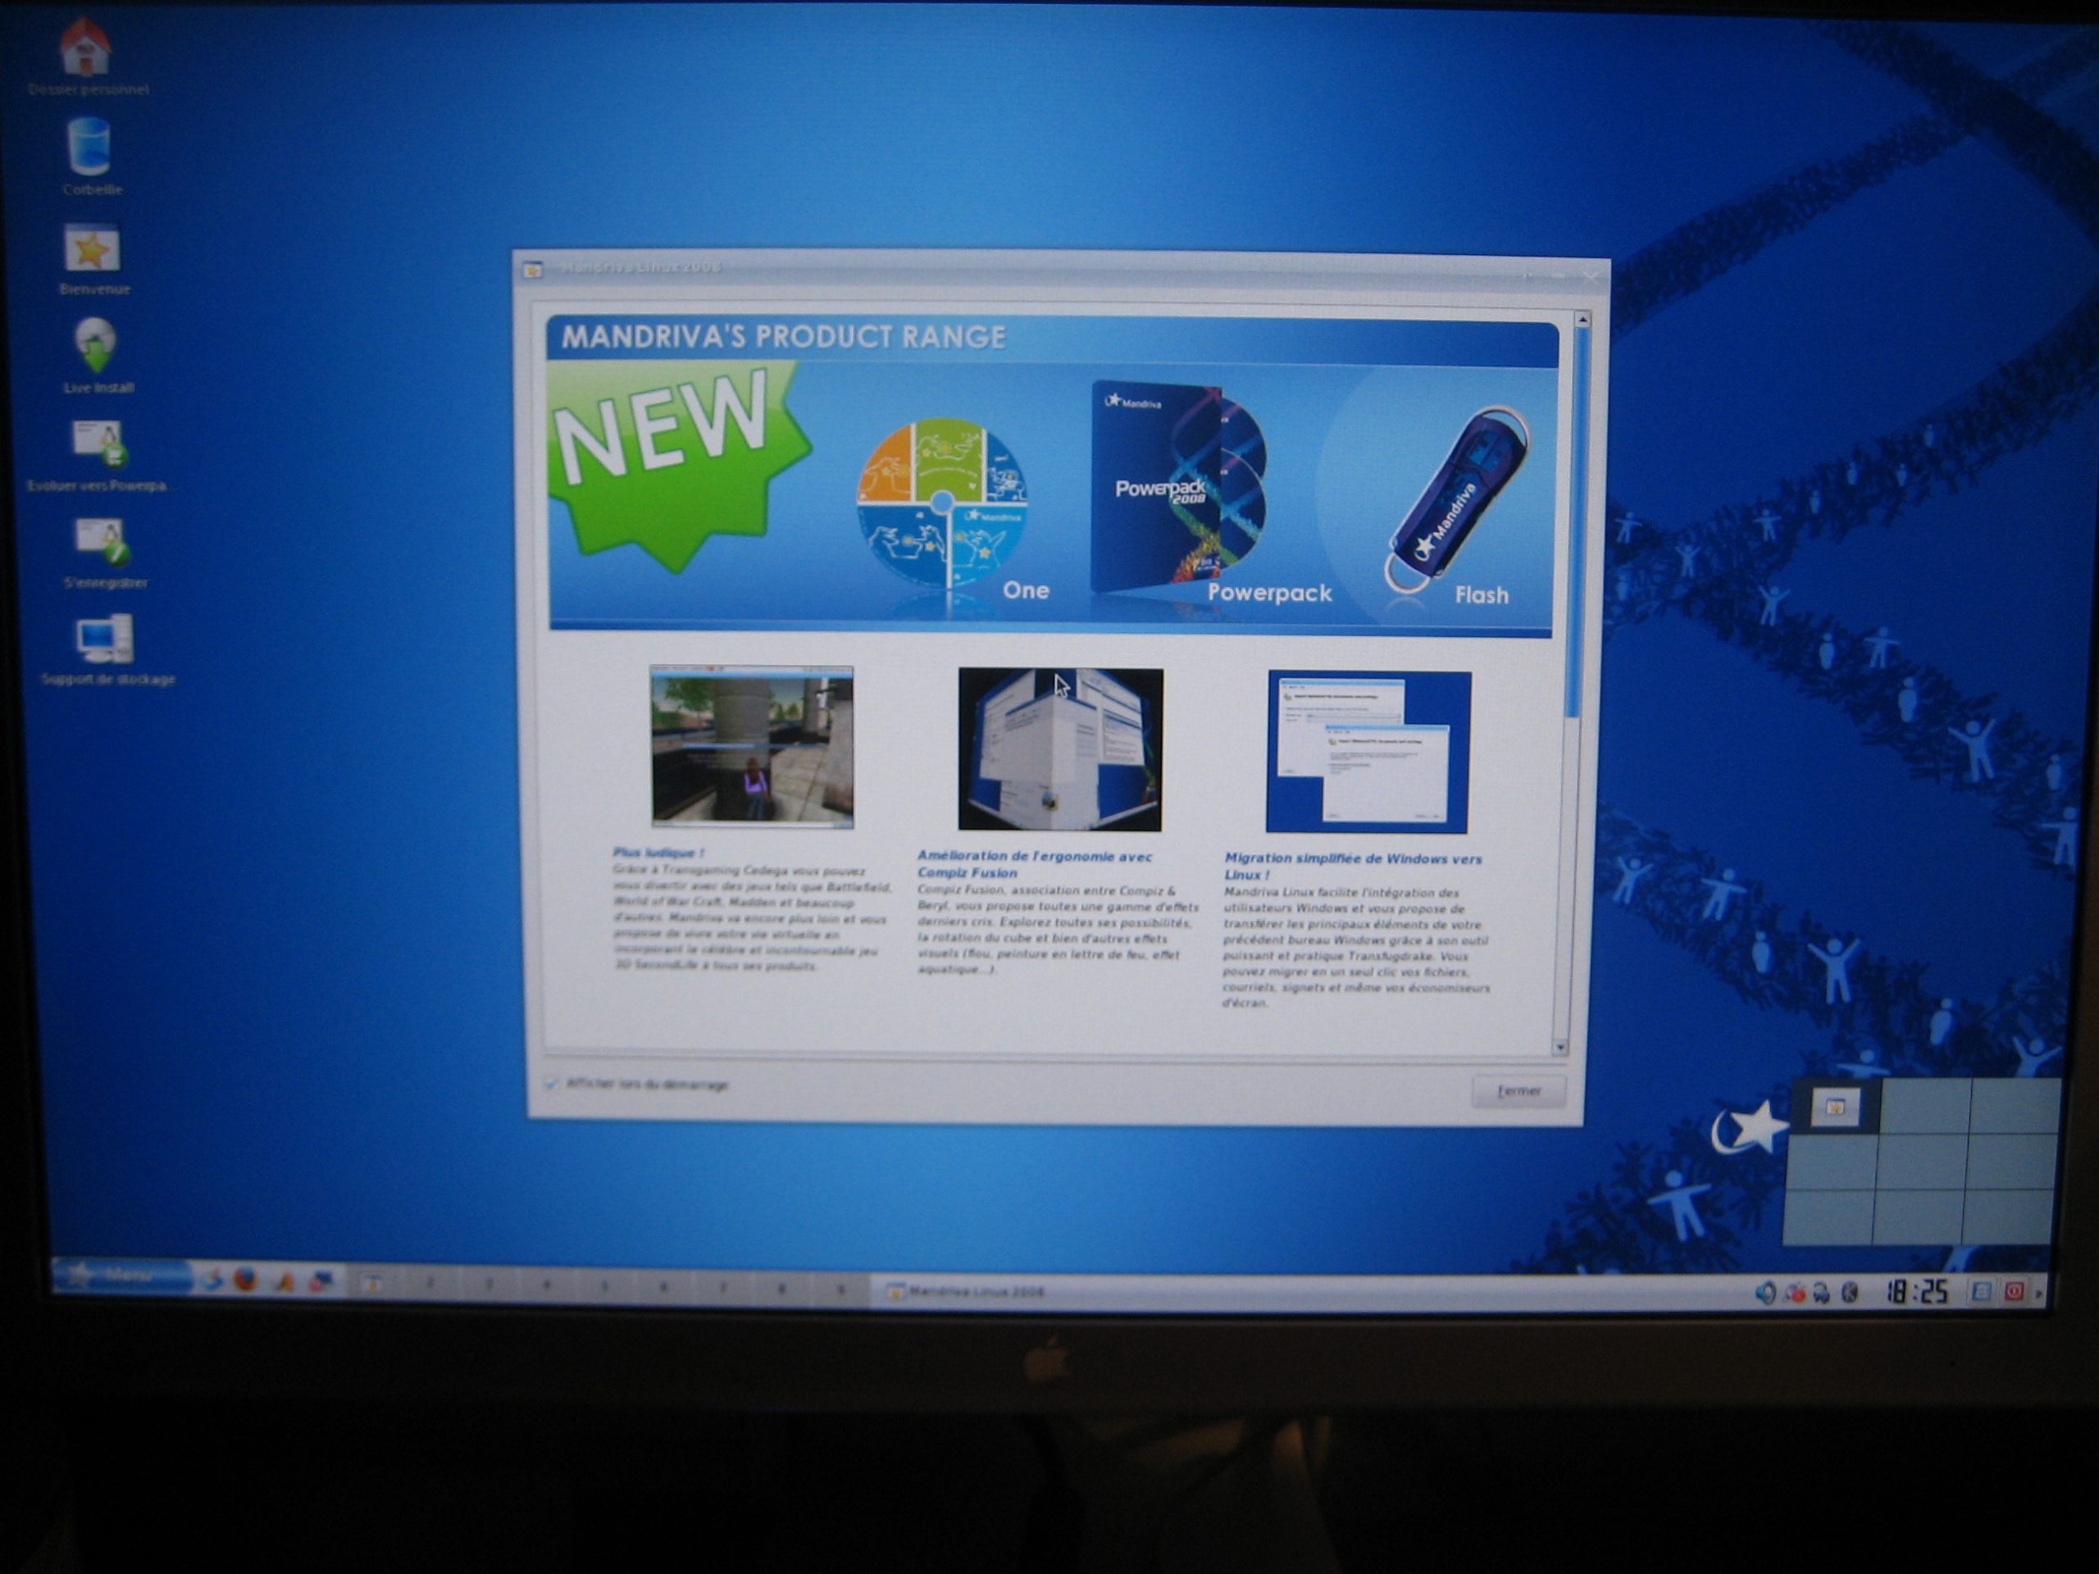Click the blue lock session panel button
The height and width of the screenshot is (1574, 2099).
point(1983,1291)
